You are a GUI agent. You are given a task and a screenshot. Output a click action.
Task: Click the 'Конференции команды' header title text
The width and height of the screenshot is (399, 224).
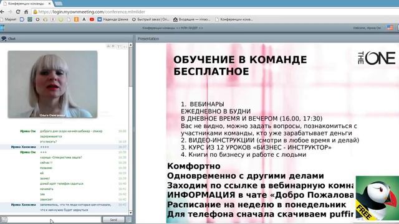(173, 28)
